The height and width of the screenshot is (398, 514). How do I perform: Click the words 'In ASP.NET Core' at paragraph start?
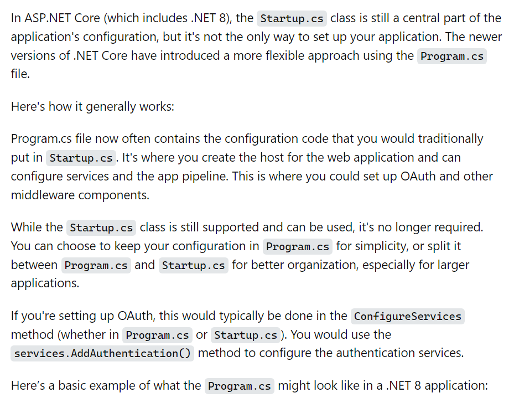(55, 18)
